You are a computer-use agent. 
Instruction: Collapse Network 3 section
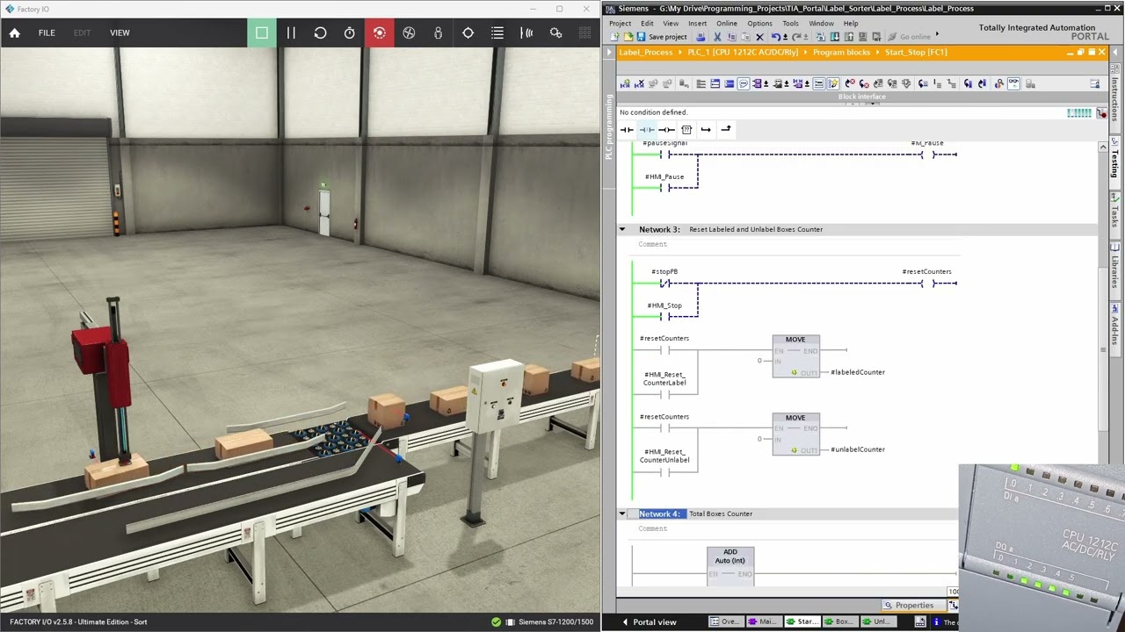point(622,229)
